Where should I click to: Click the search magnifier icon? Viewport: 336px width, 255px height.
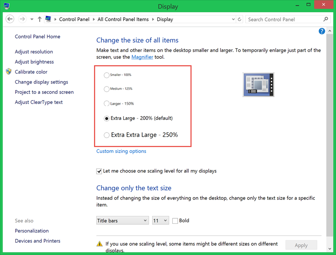326,19
